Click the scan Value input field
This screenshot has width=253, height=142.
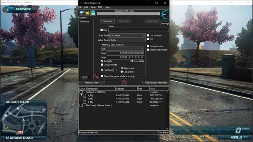click(x=138, y=30)
